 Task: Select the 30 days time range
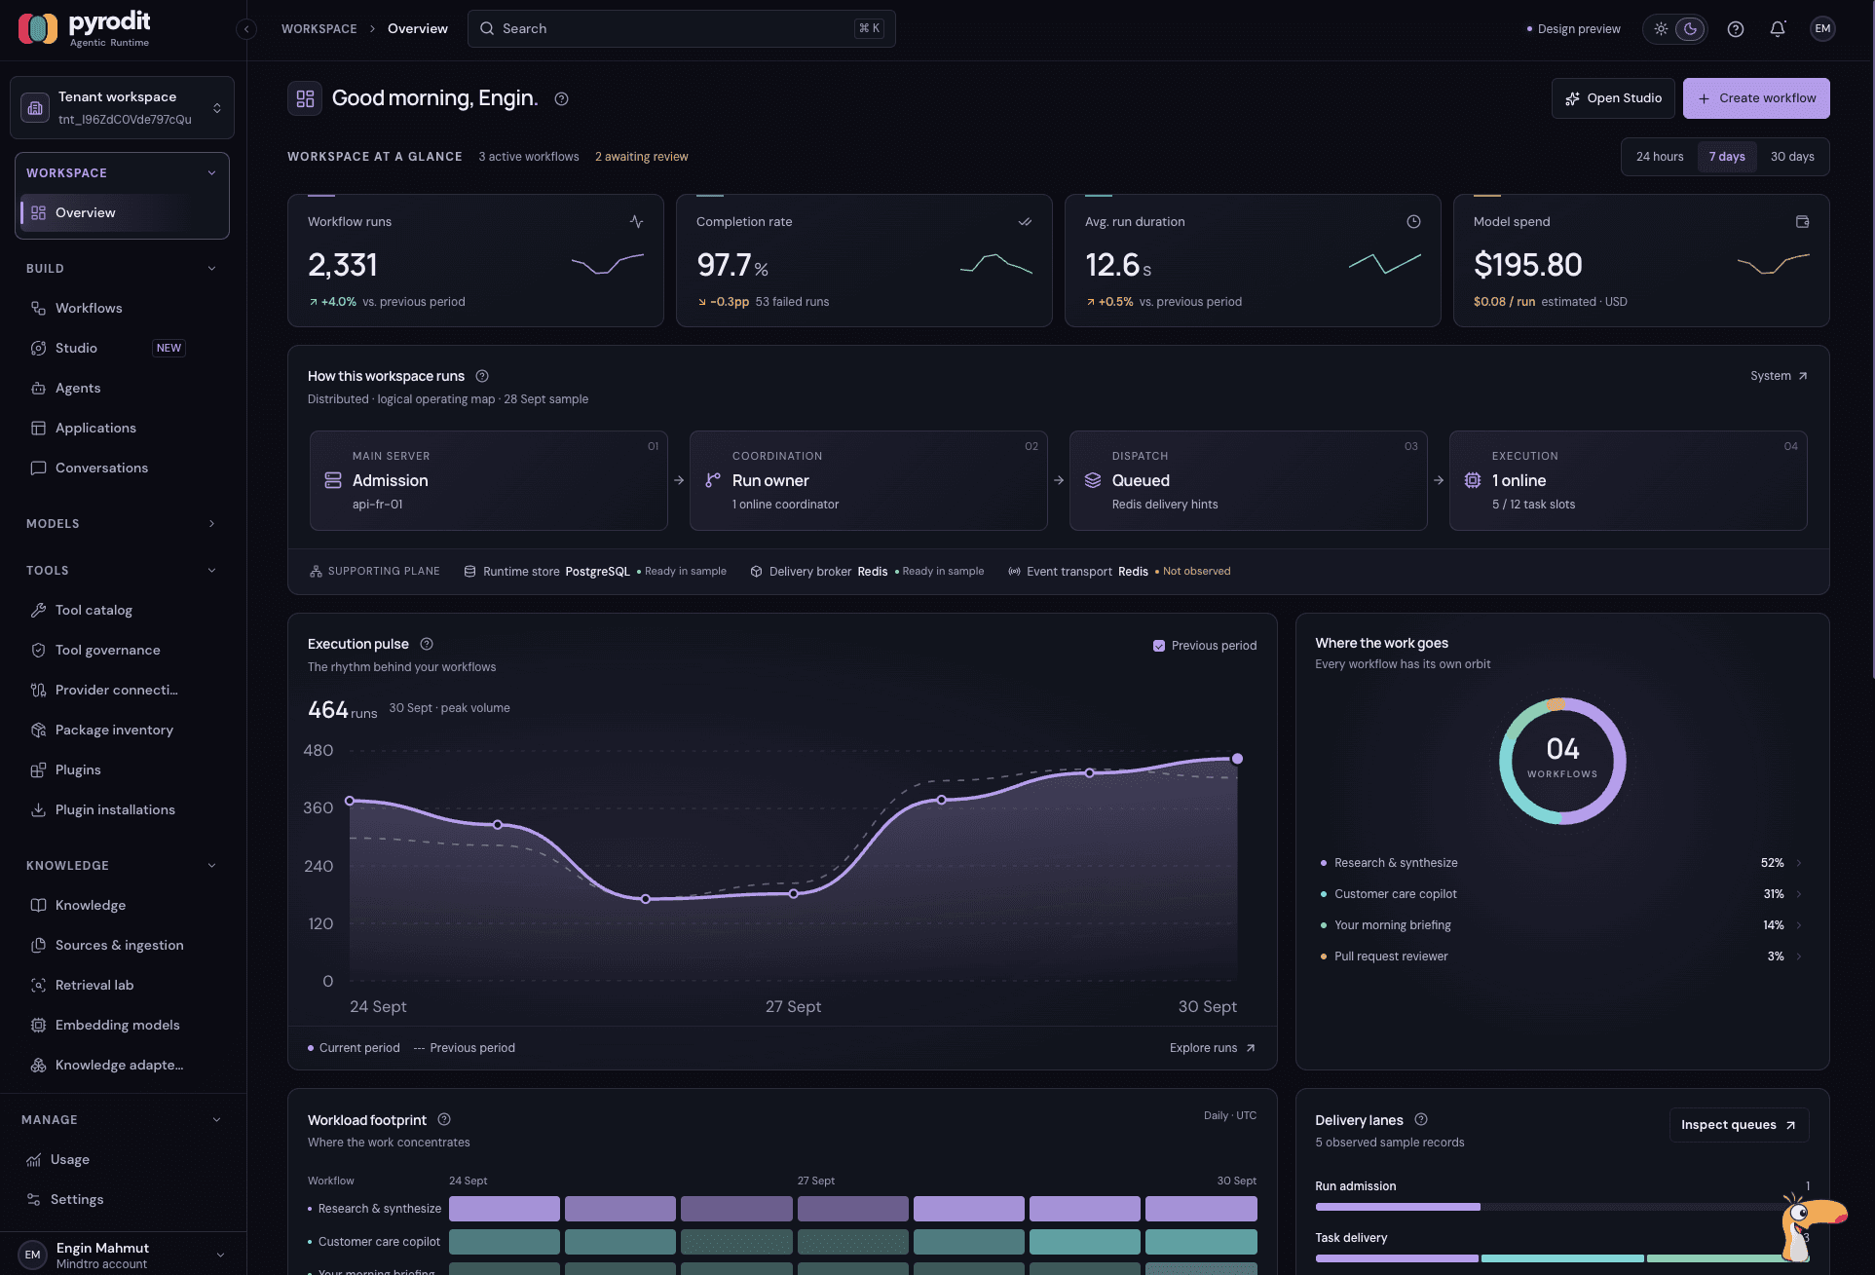click(1792, 157)
